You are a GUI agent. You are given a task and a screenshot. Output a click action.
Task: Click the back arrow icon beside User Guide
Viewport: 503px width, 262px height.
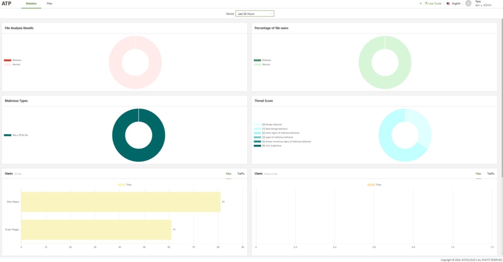pos(421,4)
